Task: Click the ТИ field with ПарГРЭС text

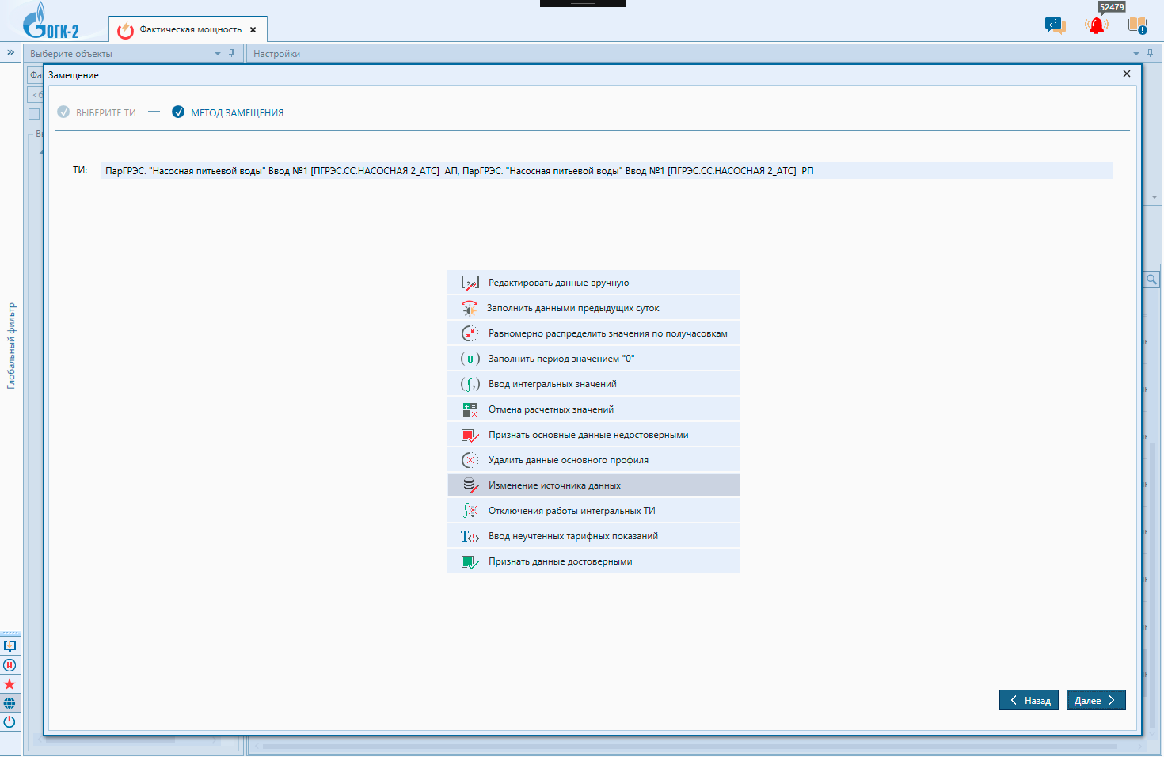Action: pyautogui.click(x=607, y=170)
